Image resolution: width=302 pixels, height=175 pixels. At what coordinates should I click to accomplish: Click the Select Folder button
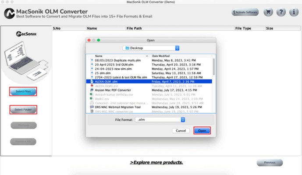[x=23, y=109]
